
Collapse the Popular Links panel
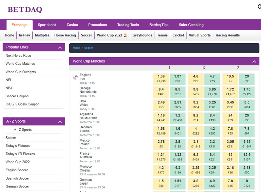point(59,47)
